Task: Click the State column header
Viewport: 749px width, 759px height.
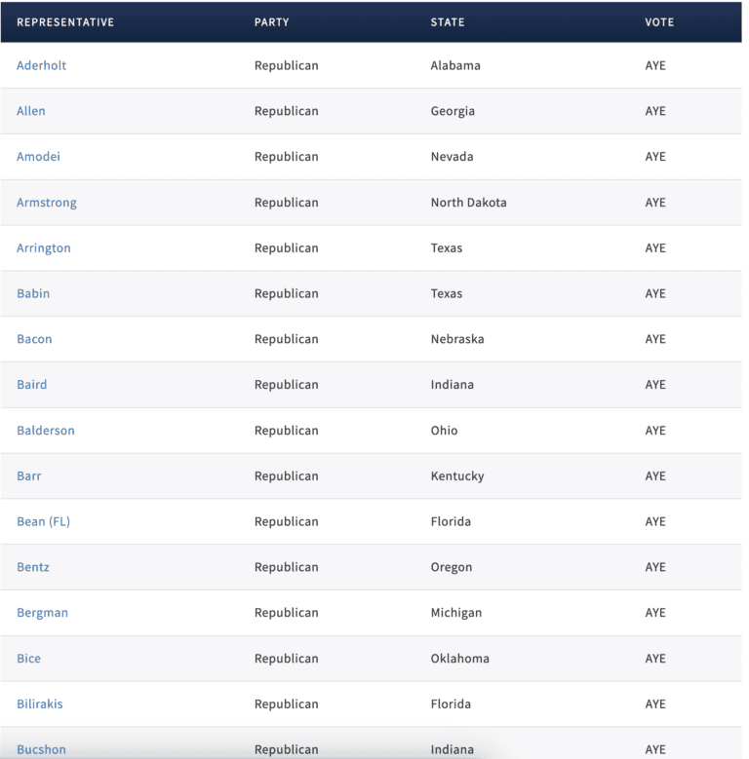Action: pyautogui.click(x=448, y=22)
